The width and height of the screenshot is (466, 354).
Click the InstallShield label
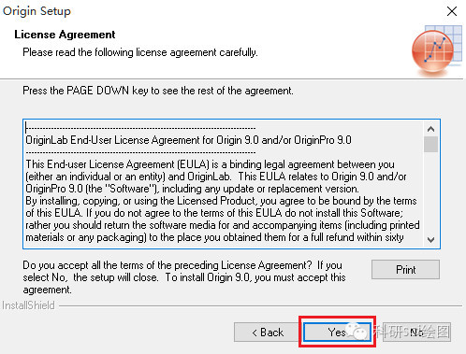[28, 305]
